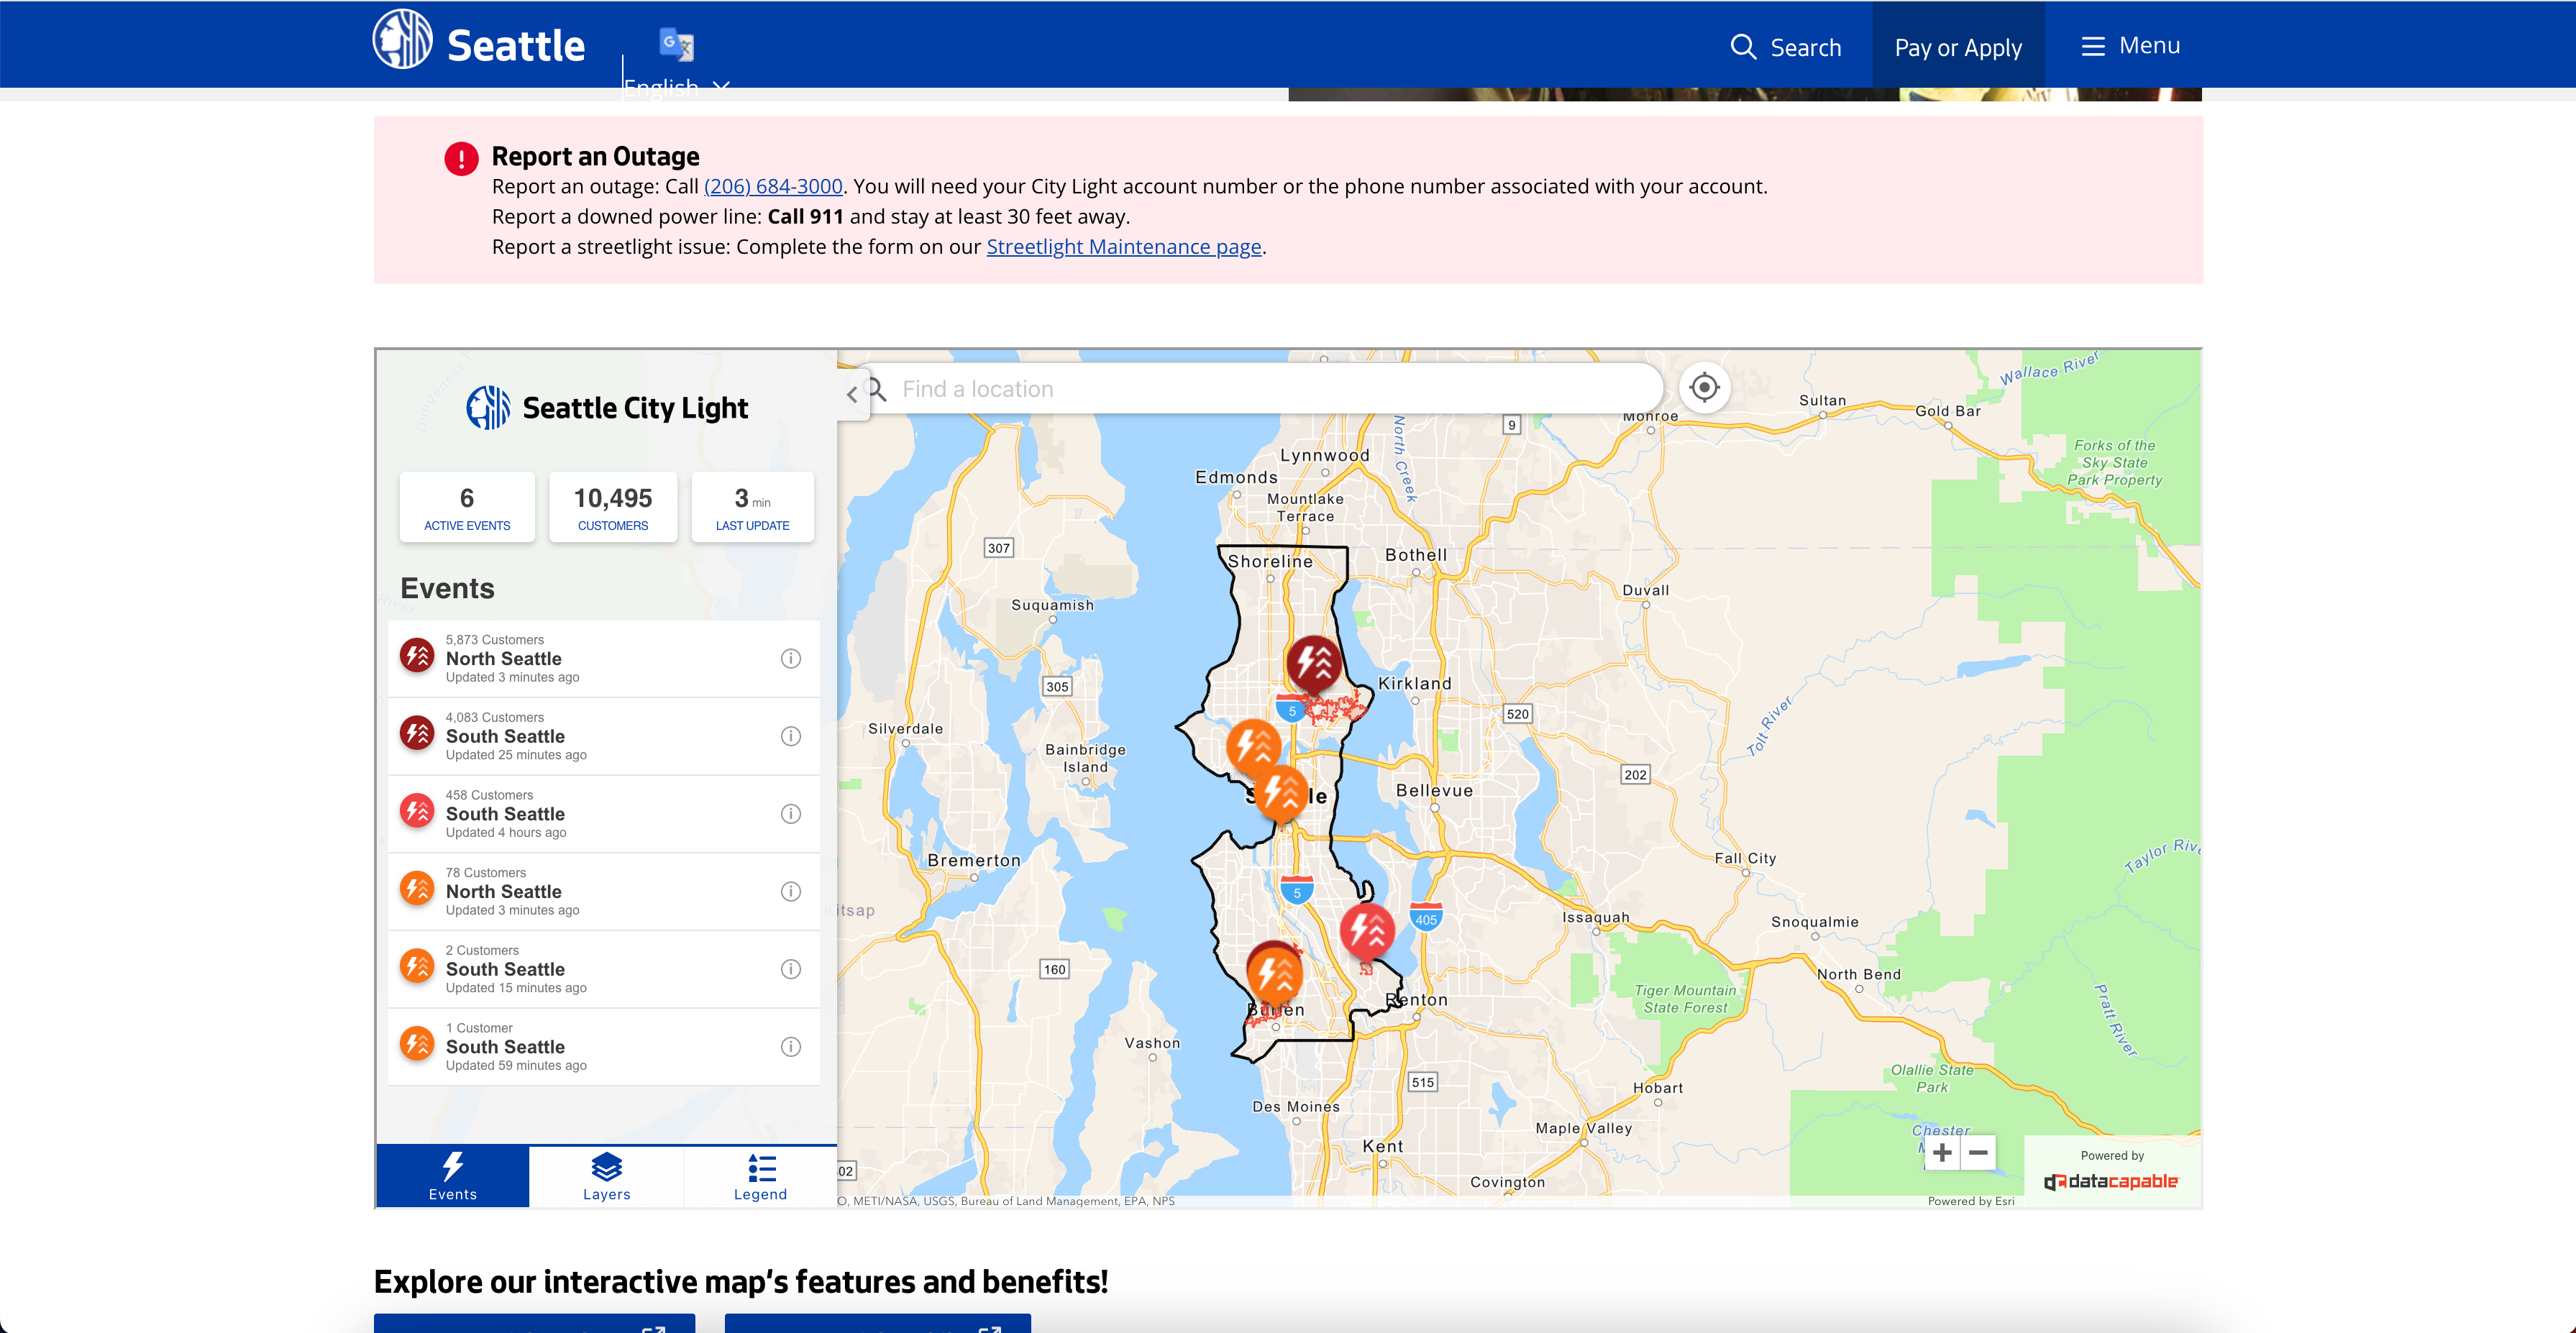
Task: Open info for 5,873 Customers North Seattle event
Action: [x=790, y=658]
